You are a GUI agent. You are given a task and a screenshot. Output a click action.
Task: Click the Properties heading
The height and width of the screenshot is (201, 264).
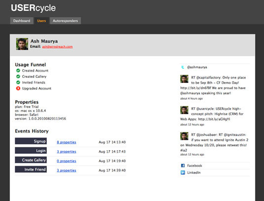point(27,102)
